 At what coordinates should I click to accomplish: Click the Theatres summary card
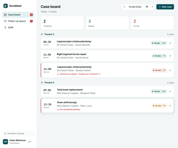62,23
